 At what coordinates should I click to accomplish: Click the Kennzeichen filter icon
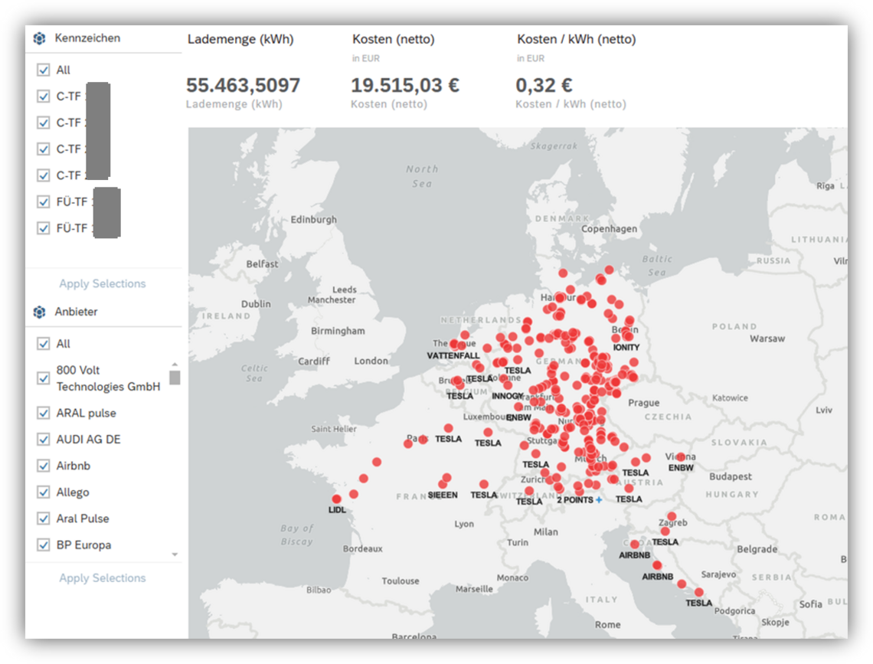40,38
